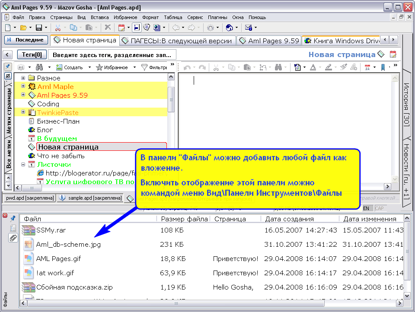
Task: Click the calendar icon in main toolbar
Action: coord(121,28)
